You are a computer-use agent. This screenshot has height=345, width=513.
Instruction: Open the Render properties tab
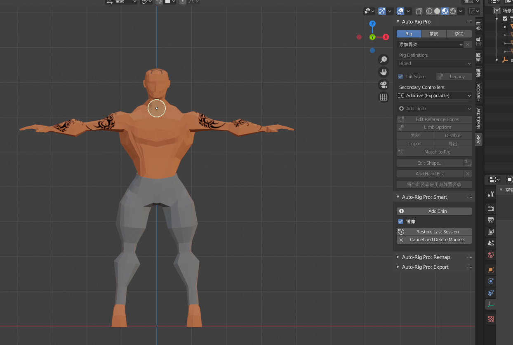(x=490, y=209)
